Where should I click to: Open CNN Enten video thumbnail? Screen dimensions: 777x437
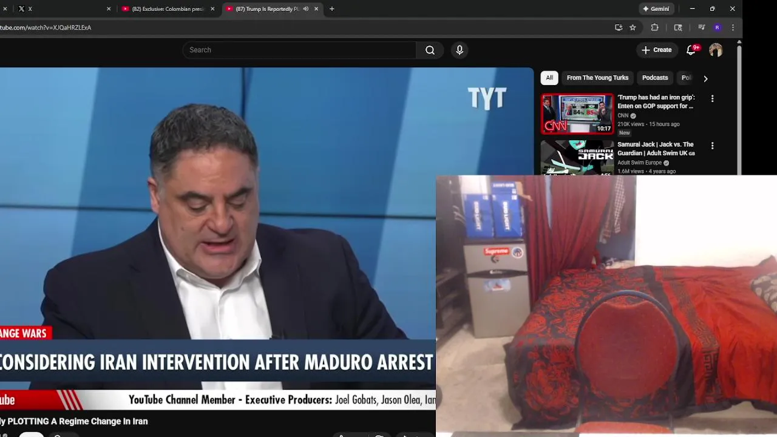click(x=577, y=113)
